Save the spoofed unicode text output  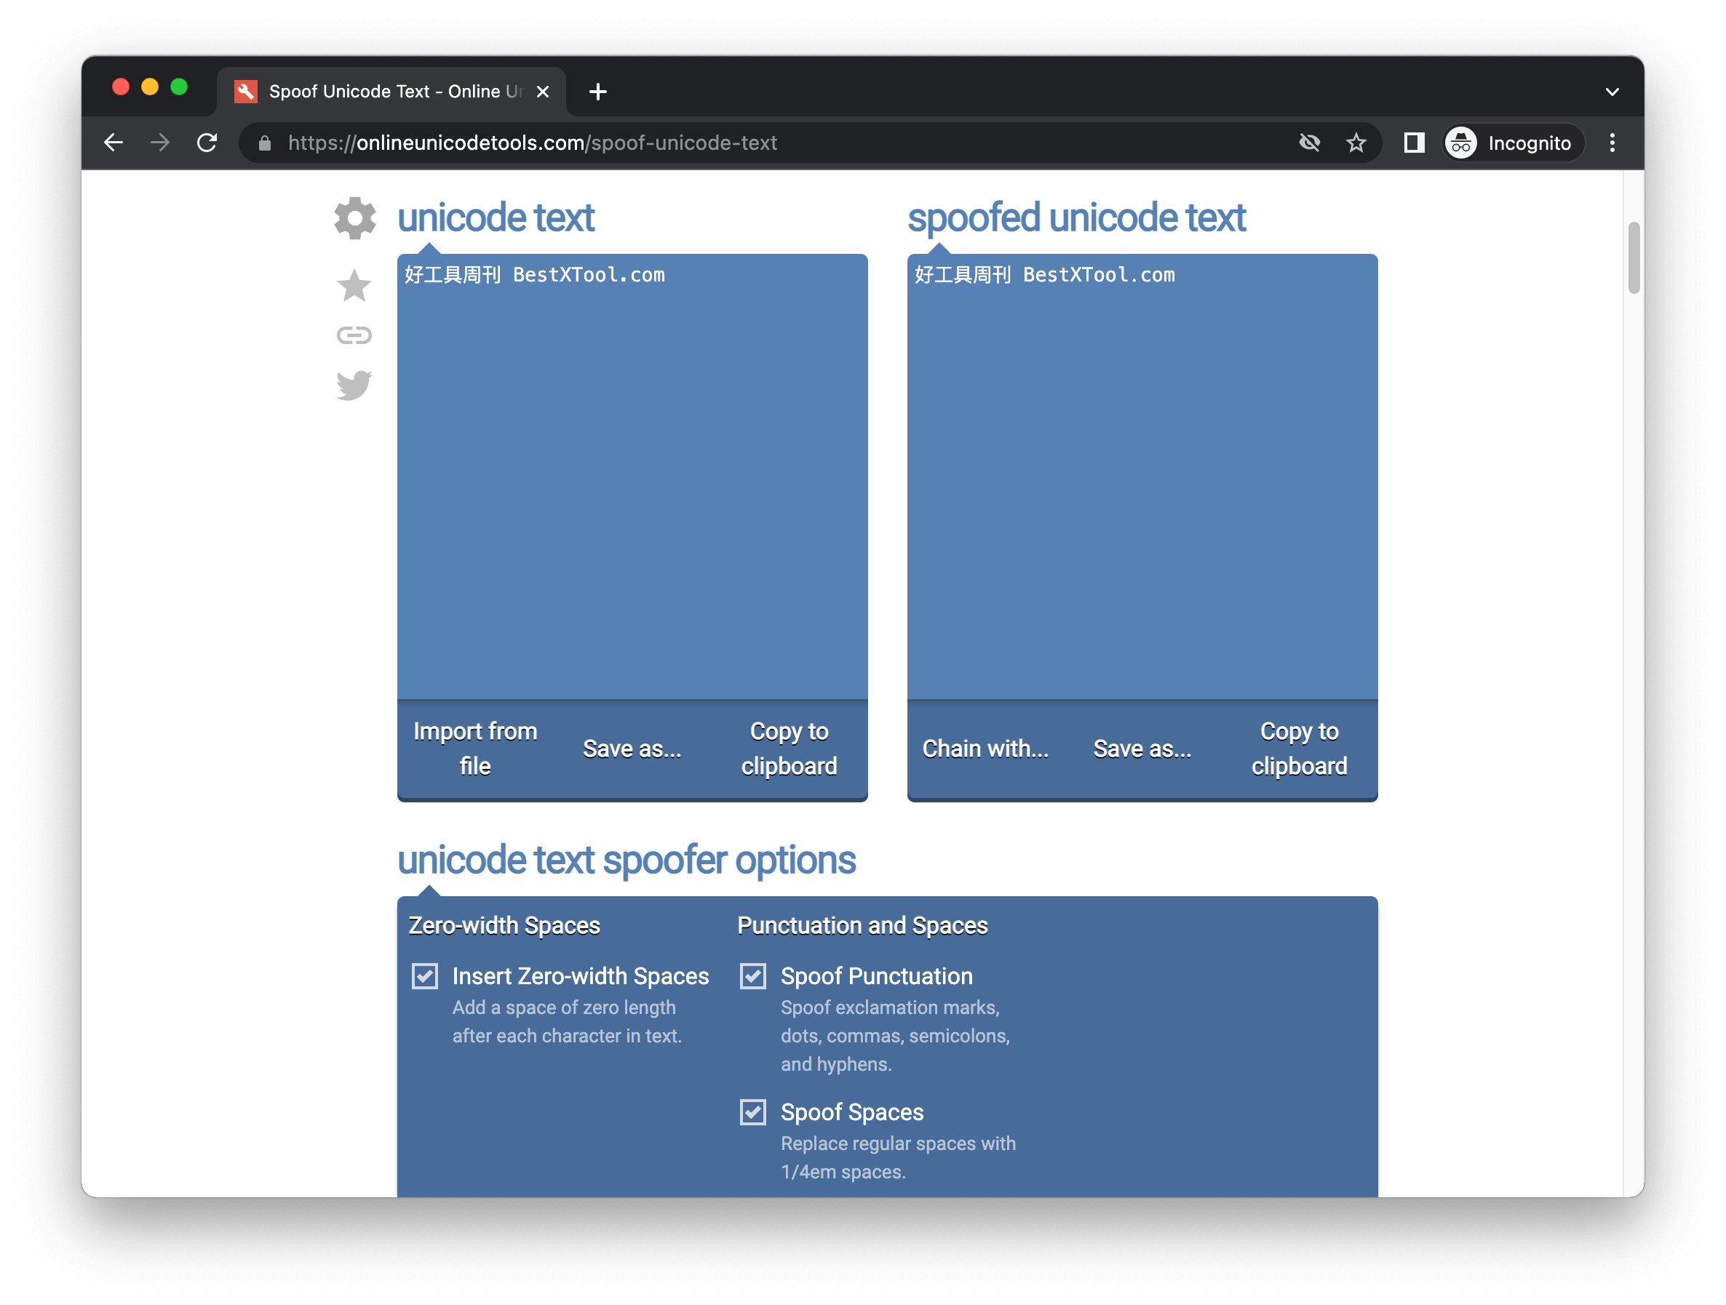click(x=1142, y=749)
